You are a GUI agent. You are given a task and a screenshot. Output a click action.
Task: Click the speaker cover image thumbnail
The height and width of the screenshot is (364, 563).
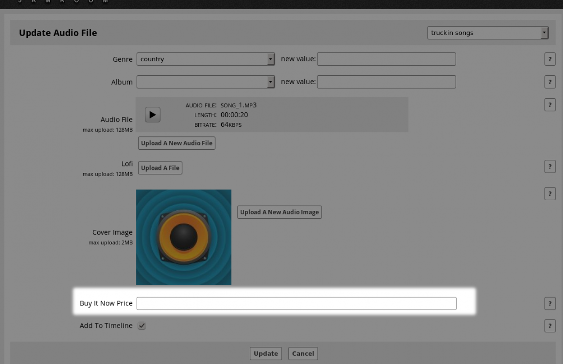(184, 237)
